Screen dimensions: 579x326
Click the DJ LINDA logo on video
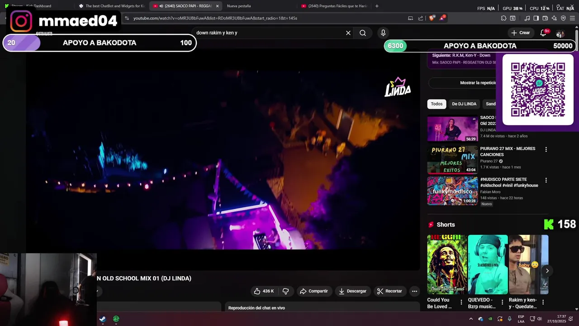point(398,87)
